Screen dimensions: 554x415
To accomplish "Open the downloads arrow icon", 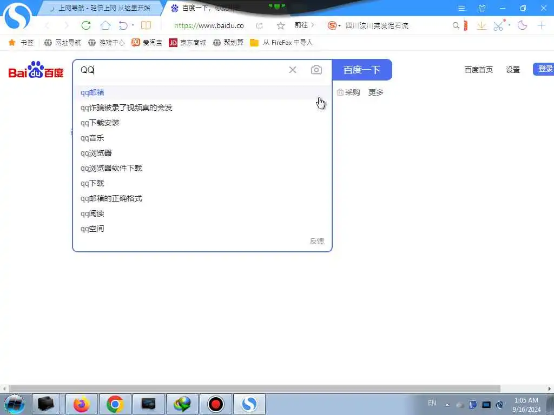I will (482, 25).
